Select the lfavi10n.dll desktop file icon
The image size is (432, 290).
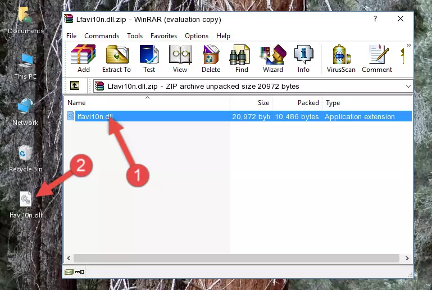pyautogui.click(x=26, y=205)
